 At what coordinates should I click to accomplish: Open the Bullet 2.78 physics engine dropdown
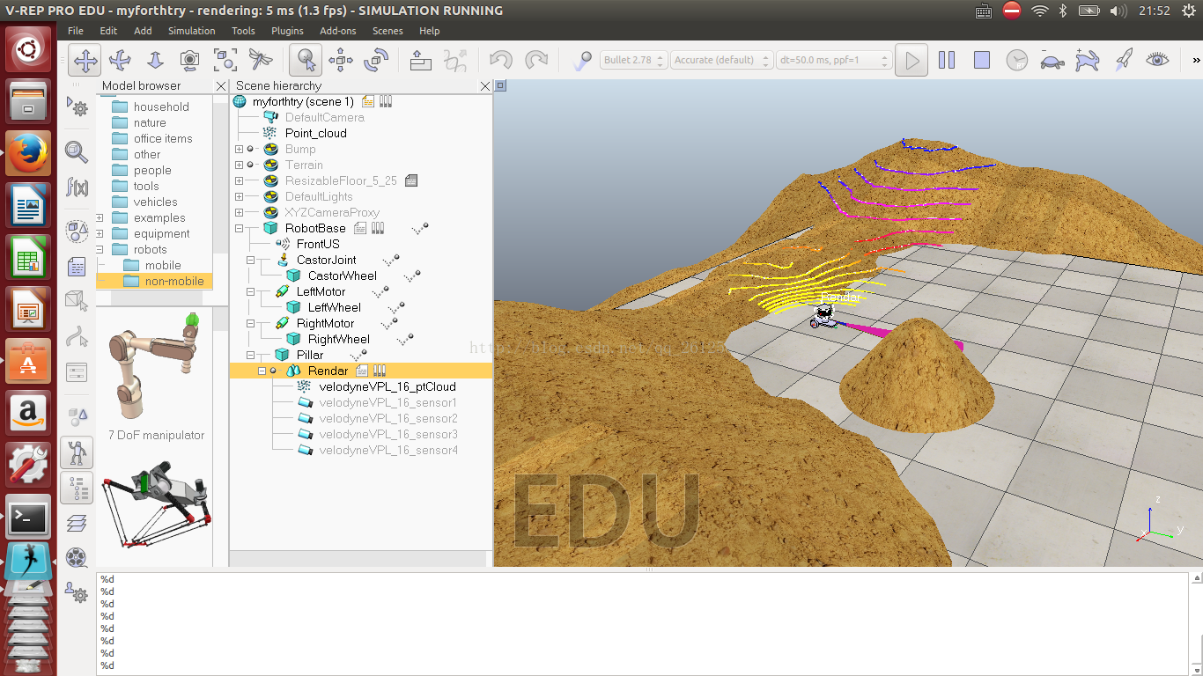click(633, 60)
